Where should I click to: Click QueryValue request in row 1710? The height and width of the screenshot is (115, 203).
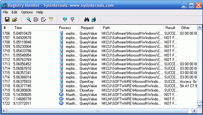coord(88,51)
